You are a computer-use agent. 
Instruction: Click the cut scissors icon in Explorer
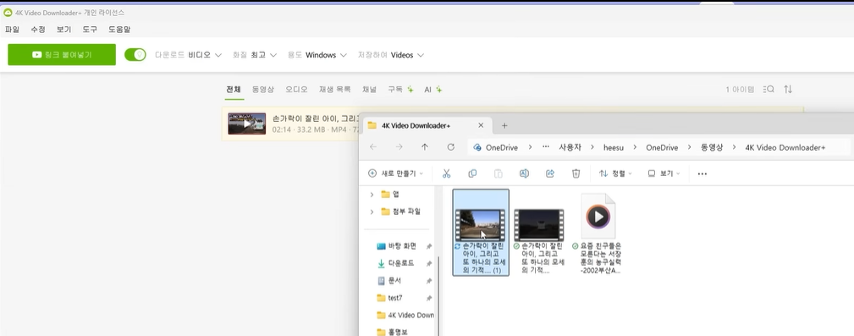(446, 174)
